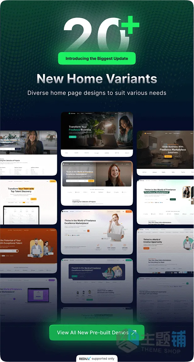This screenshot has width=194, height=362.
Task: Click Exploring the Collection of Projects text in left demo
Action: [x=10, y=160]
